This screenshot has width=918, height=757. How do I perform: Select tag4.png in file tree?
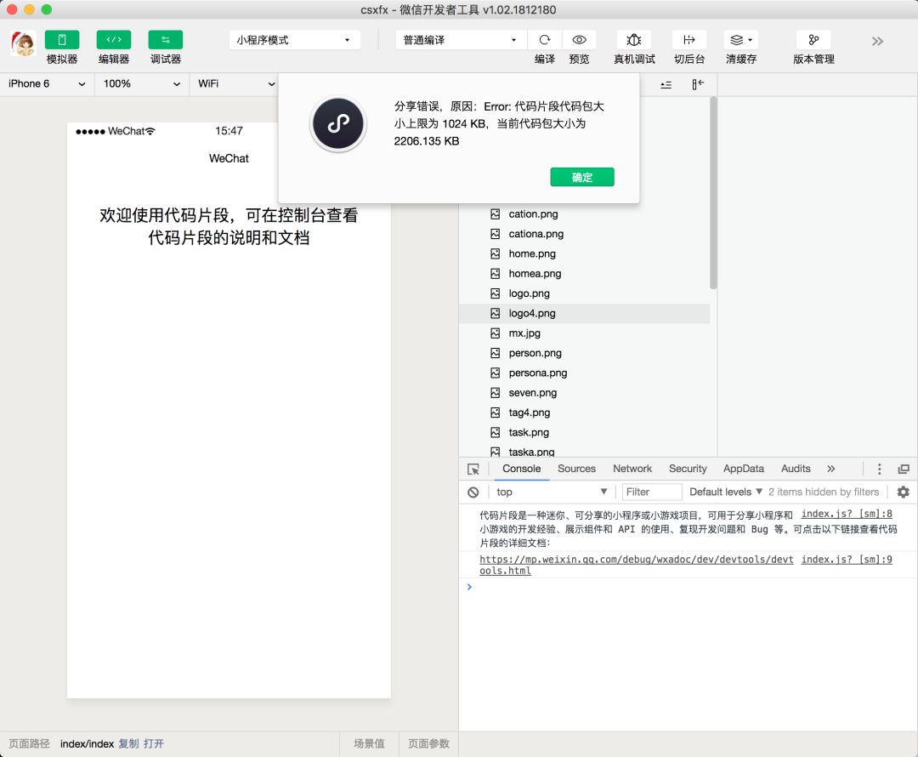(529, 413)
